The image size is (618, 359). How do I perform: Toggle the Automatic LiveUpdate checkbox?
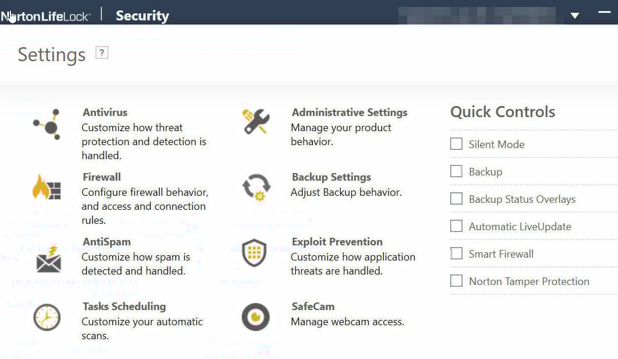[457, 226]
